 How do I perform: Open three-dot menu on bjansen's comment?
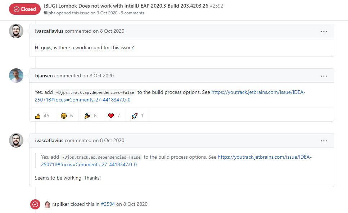click(x=324, y=76)
